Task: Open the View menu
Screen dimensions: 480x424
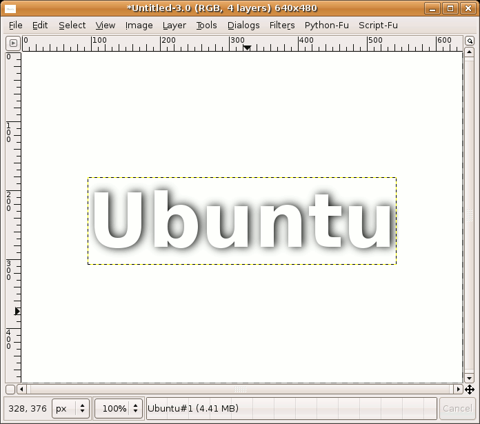Action: [106, 25]
